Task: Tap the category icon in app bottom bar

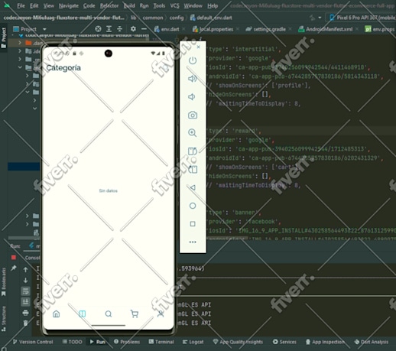Action: click(x=82, y=314)
